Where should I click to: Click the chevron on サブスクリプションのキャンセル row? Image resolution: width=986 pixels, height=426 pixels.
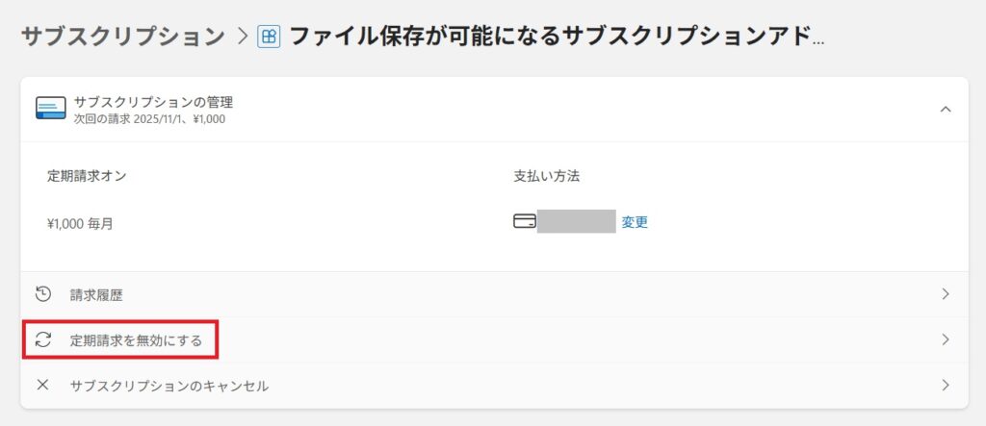[x=946, y=385]
